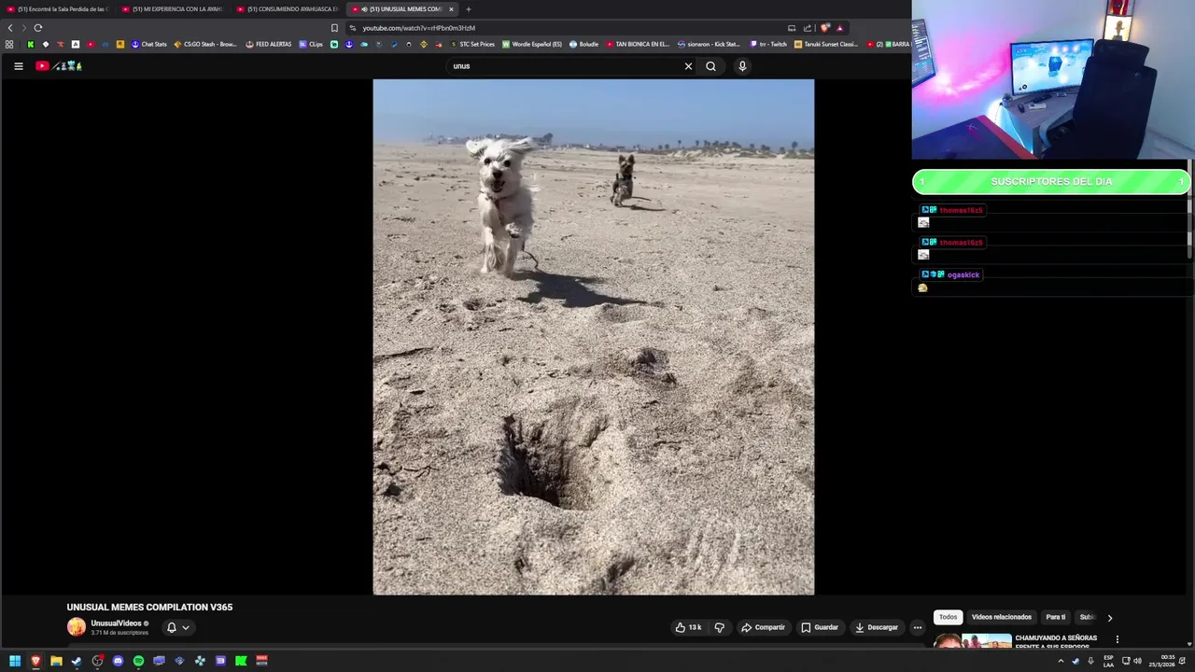The width and height of the screenshot is (1195, 672).
Task: Close the Unusual Memes Compilation tab
Action: [x=451, y=9]
